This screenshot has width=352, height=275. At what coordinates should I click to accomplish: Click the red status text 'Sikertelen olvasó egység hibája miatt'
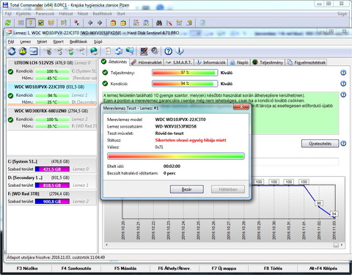(x=191, y=140)
